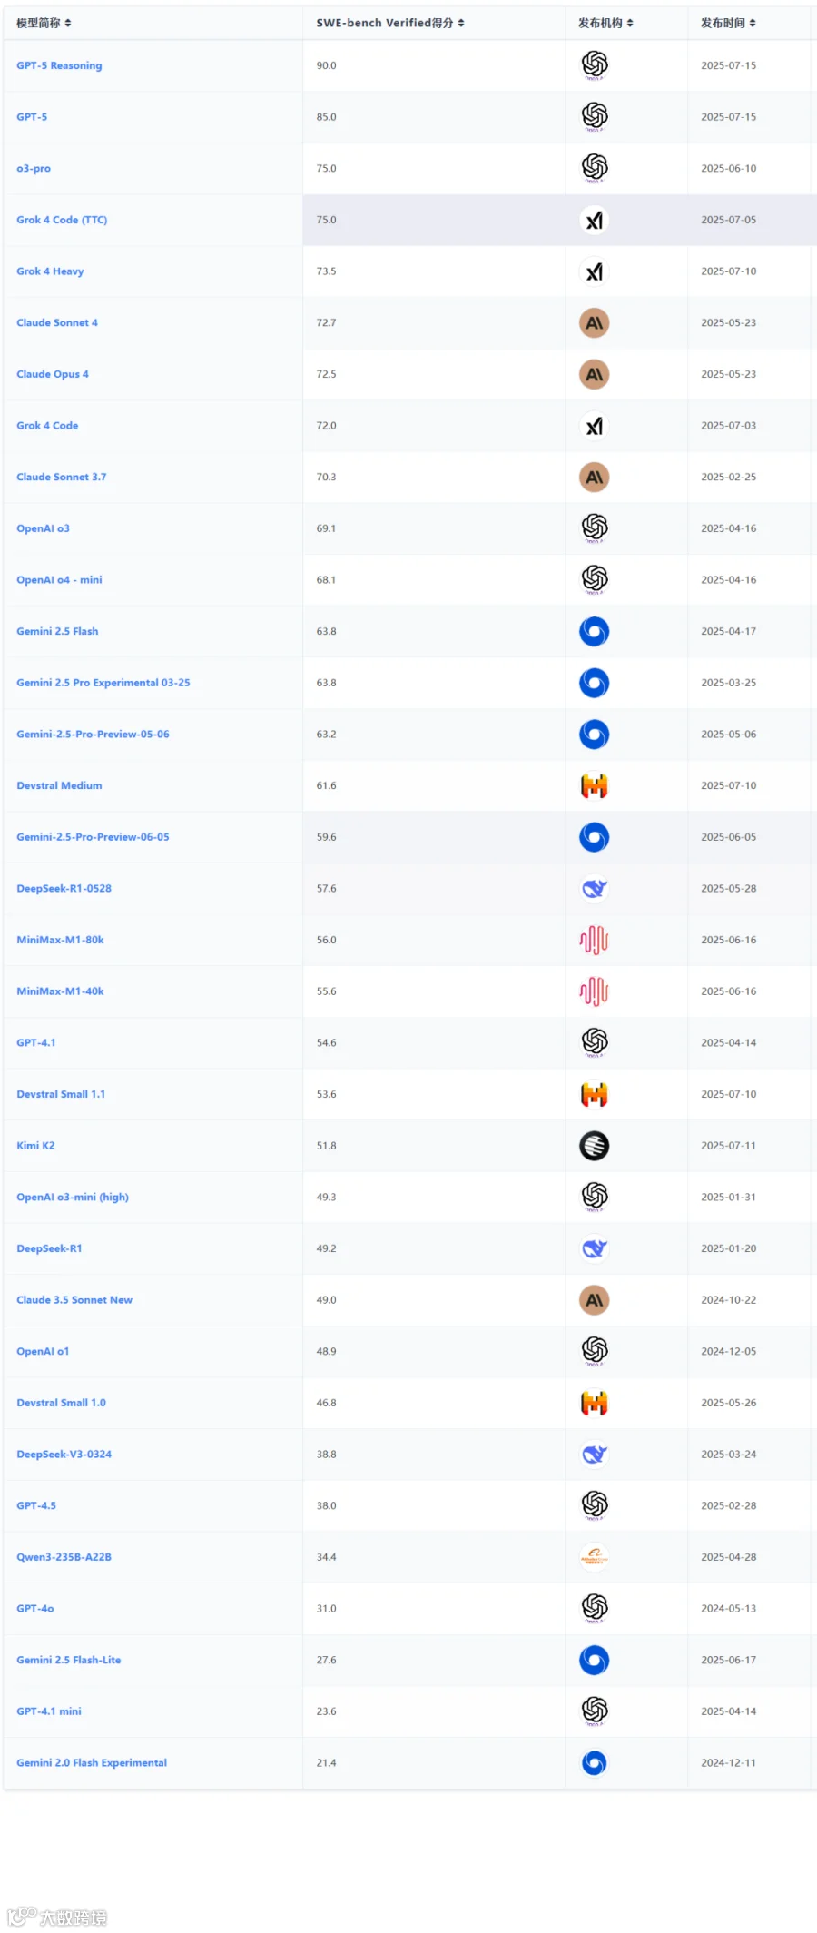Open Gemini 2.5 Pro Experimental 03-25 link

[103, 683]
